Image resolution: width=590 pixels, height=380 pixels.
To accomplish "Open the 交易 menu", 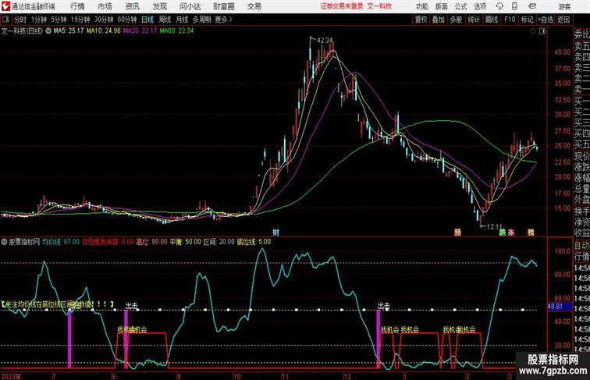I will click(x=254, y=6).
